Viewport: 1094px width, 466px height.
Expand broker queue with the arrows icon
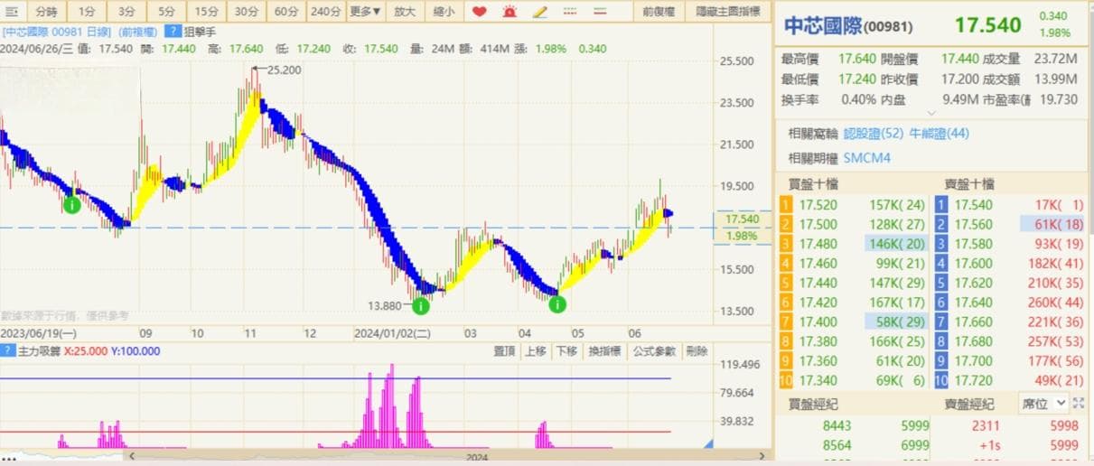[x=1078, y=404]
